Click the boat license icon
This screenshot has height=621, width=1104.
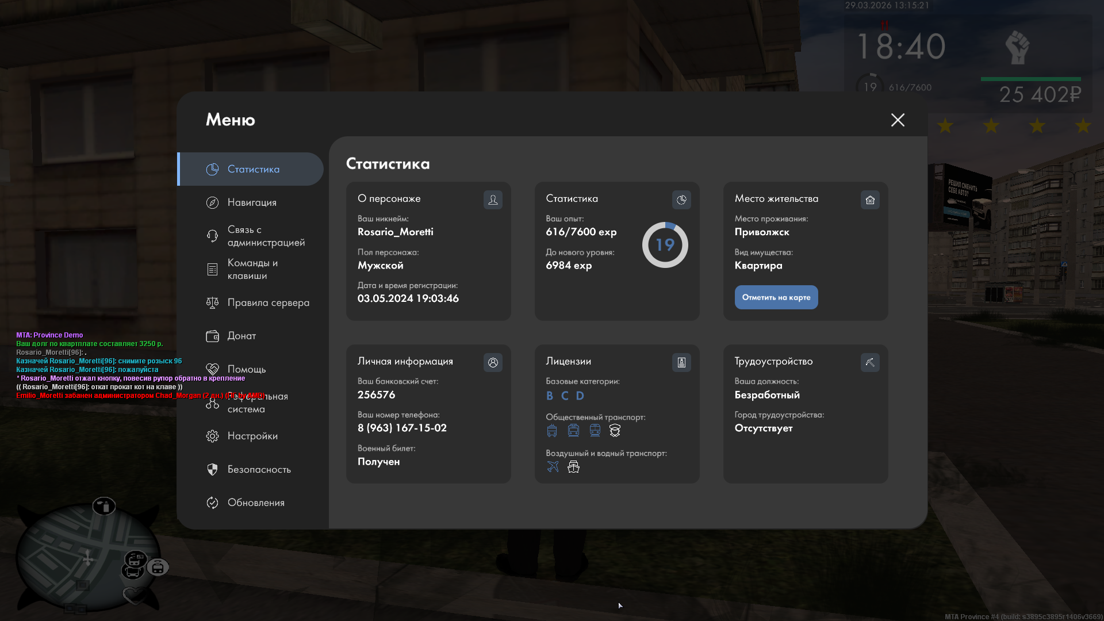tap(573, 466)
